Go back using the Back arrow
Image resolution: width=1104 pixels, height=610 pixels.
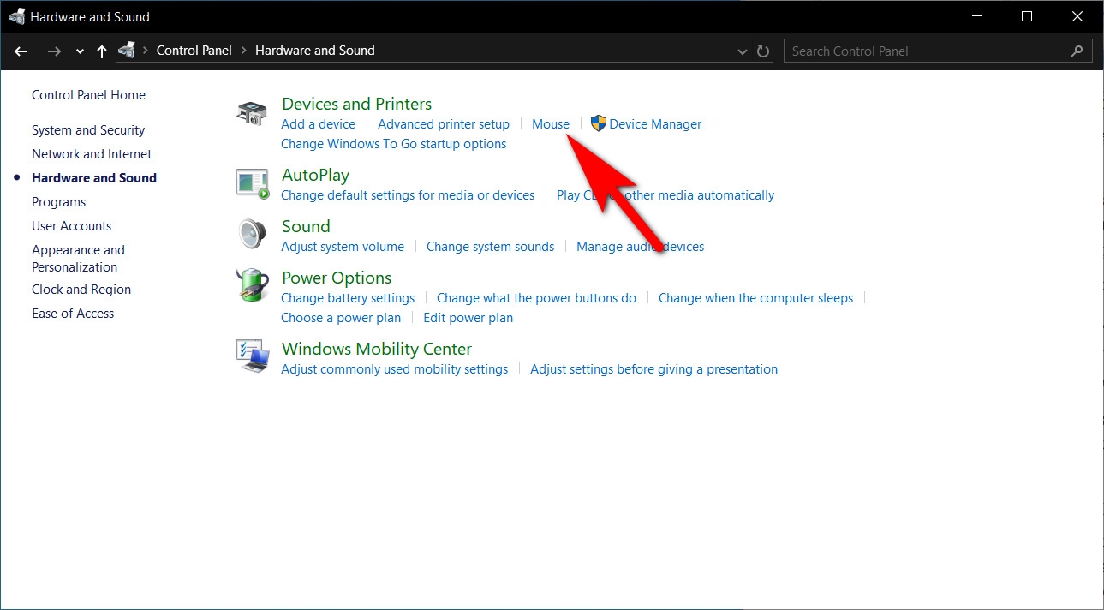(21, 51)
